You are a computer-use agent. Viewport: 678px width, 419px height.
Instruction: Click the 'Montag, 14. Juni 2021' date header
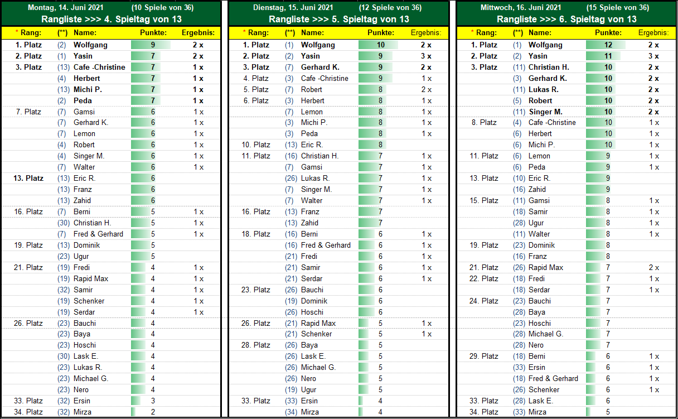(66, 8)
